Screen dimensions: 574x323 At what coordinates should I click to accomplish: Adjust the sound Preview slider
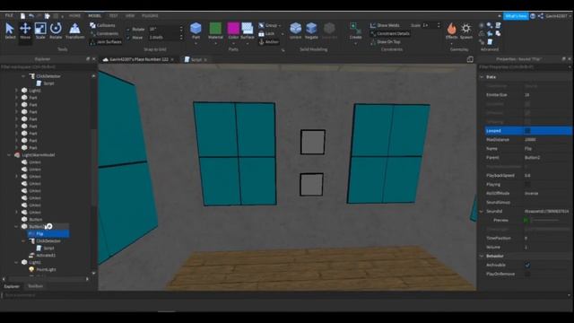(x=544, y=221)
